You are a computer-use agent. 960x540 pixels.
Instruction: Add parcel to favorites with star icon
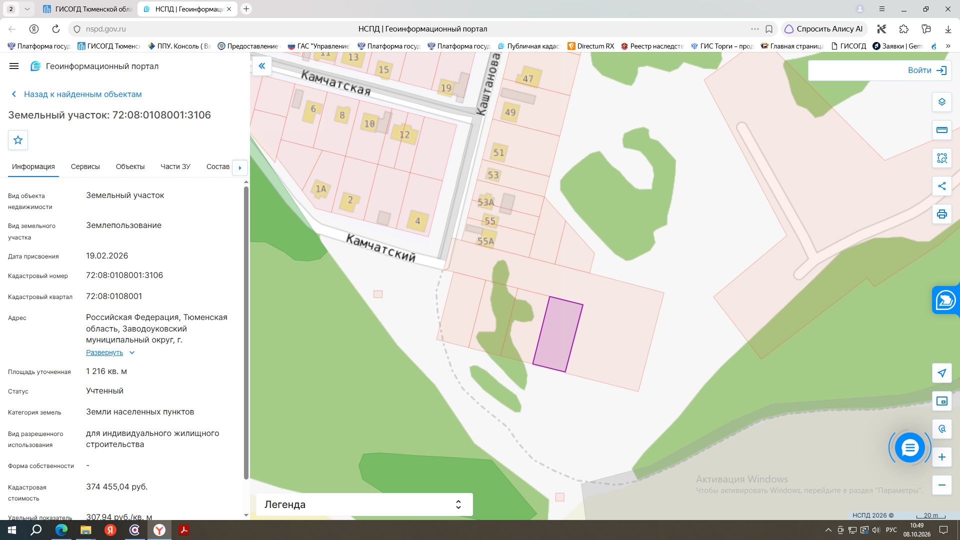(x=18, y=140)
